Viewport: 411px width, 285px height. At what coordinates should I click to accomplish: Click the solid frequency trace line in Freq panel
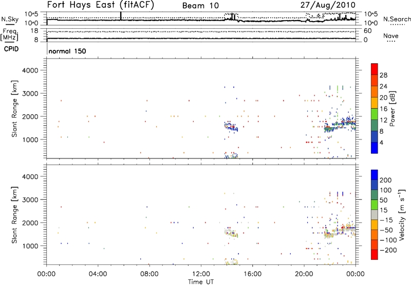[x=201, y=39]
